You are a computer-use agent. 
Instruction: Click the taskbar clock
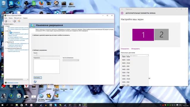[186, 105]
